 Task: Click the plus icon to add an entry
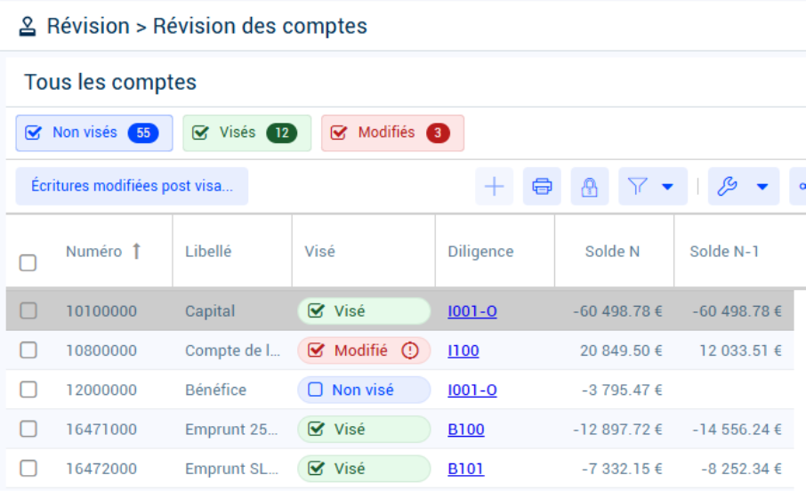[x=494, y=186]
